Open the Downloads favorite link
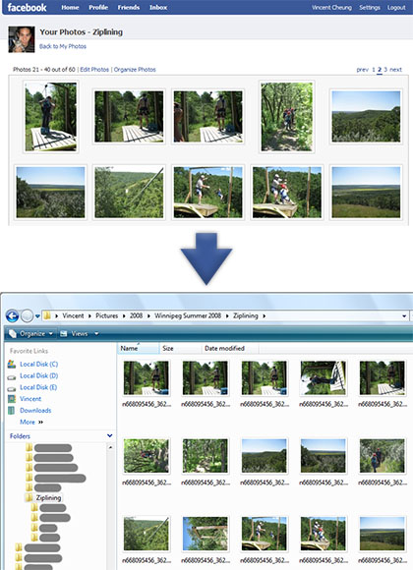The width and height of the screenshot is (413, 570). tap(35, 411)
